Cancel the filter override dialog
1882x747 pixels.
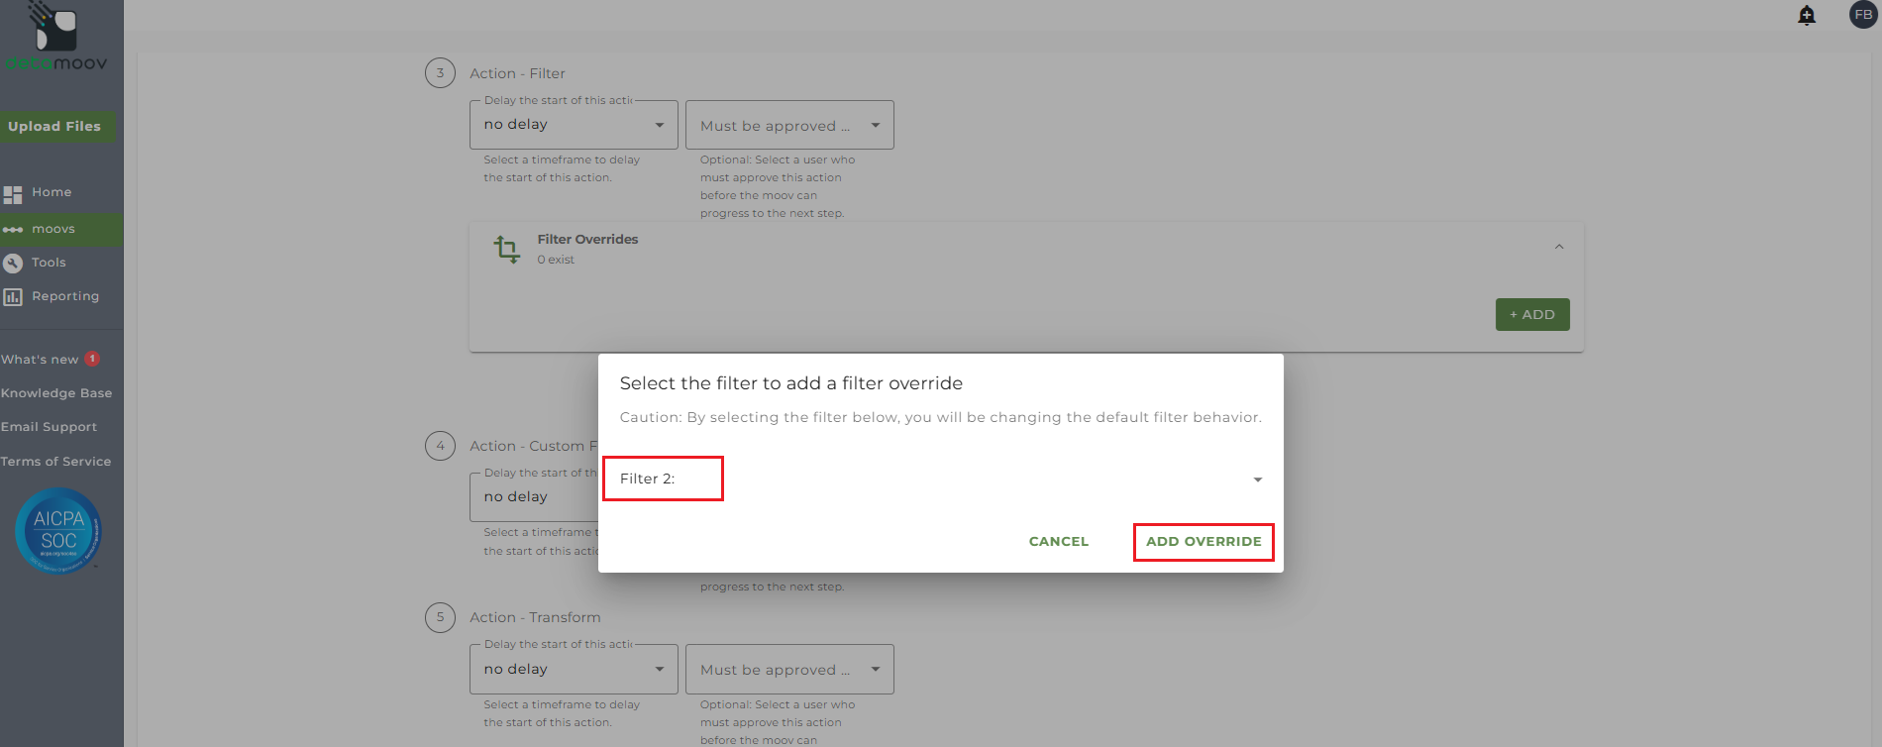tap(1058, 542)
